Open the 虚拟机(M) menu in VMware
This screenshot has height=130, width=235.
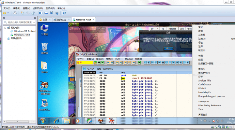click(x=38, y=8)
